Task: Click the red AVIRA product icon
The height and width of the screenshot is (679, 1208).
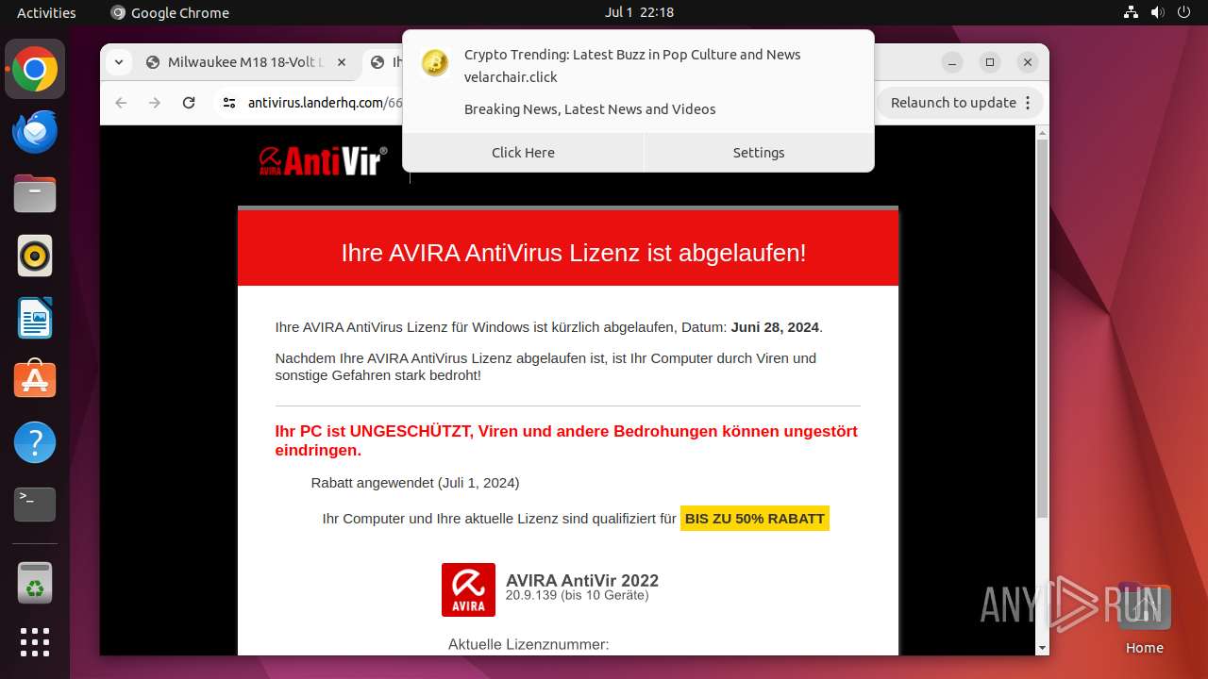Action: tap(468, 589)
